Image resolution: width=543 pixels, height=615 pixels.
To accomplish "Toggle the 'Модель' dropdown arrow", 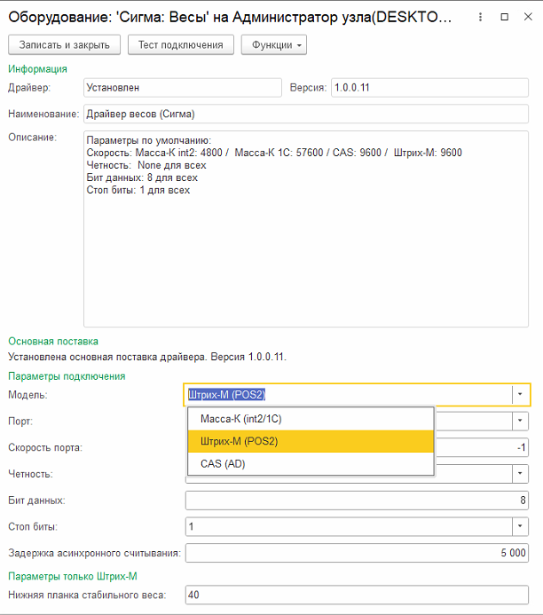I will 520,395.
